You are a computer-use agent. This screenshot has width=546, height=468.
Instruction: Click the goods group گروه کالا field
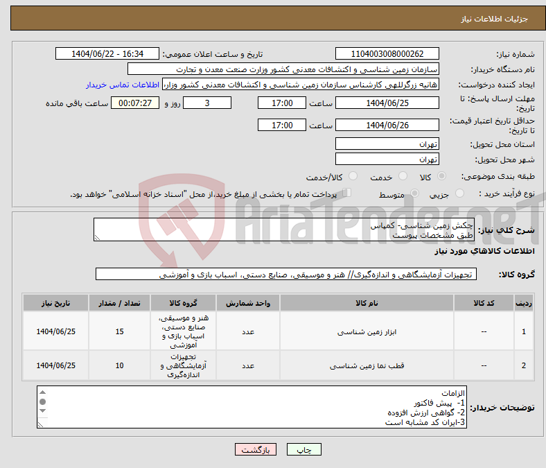coord(286,274)
